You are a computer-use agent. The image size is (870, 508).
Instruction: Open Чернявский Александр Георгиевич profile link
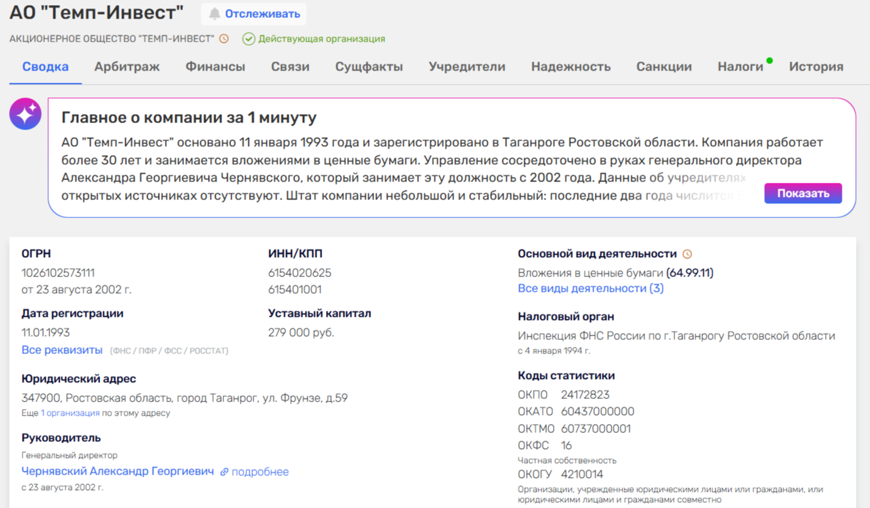118,471
